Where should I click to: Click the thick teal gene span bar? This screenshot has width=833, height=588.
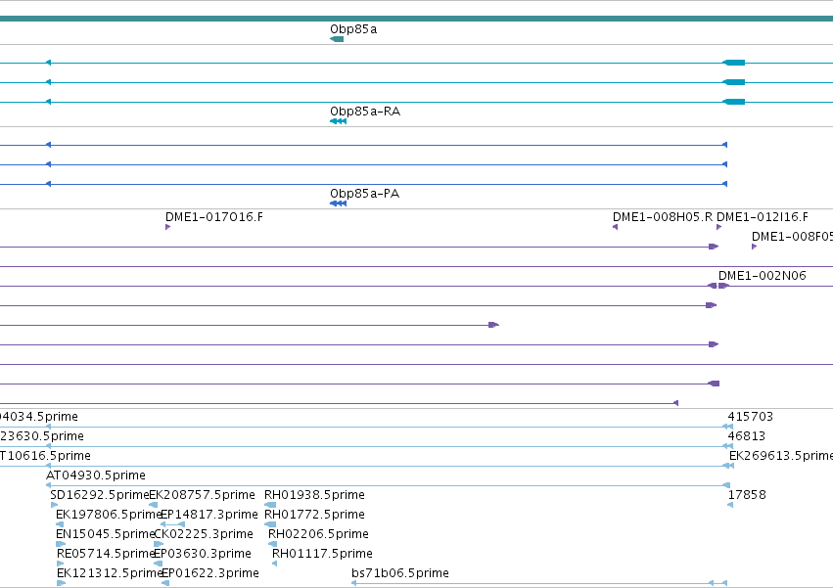tap(417, 19)
